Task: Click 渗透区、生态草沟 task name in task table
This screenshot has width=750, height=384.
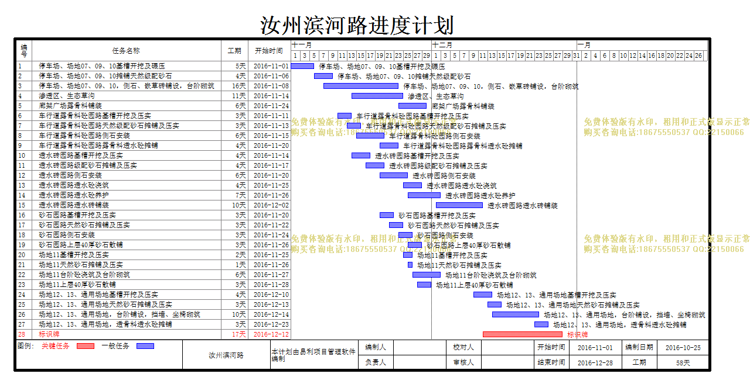Action: 67,96
